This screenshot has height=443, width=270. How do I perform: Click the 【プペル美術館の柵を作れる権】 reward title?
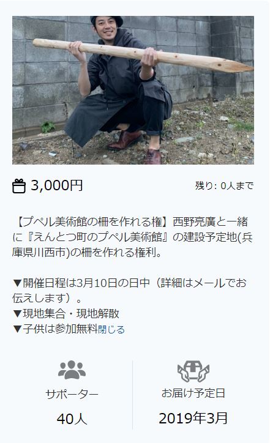92,221
